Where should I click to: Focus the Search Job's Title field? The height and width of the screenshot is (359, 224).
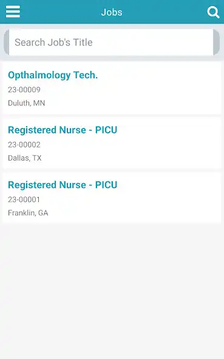coord(111,42)
